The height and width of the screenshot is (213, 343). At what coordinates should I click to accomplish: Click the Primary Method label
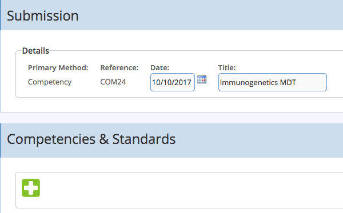coord(58,68)
